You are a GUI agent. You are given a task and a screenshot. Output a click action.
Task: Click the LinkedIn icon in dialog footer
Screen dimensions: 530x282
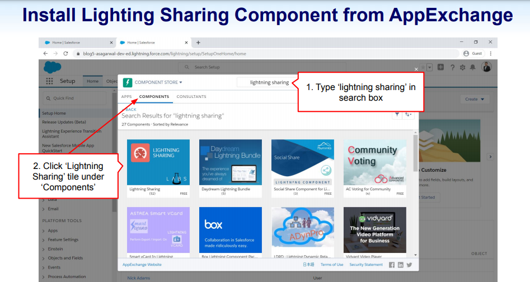[401, 265]
